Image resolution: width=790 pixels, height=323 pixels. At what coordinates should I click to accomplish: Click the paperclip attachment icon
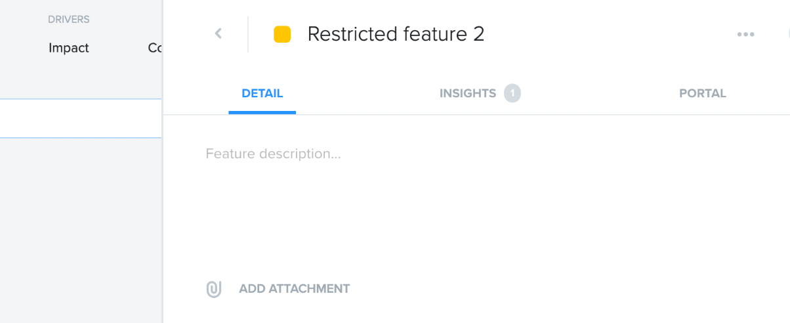[214, 289]
